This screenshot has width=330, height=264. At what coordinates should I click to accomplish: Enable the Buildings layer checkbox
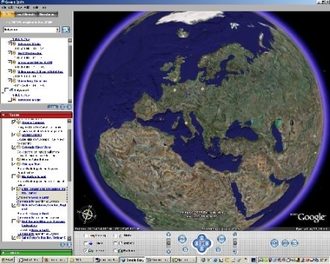(x=116, y=251)
